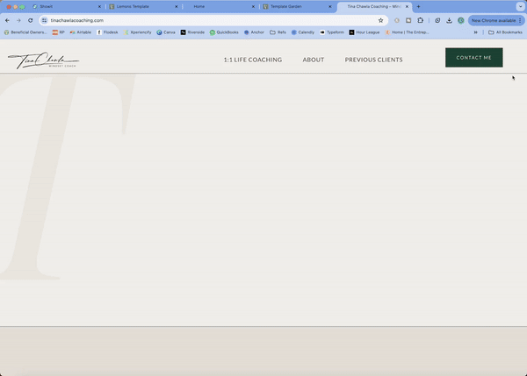Open the Canva bookmark
Viewport: 527px width, 376px height.
coord(166,32)
